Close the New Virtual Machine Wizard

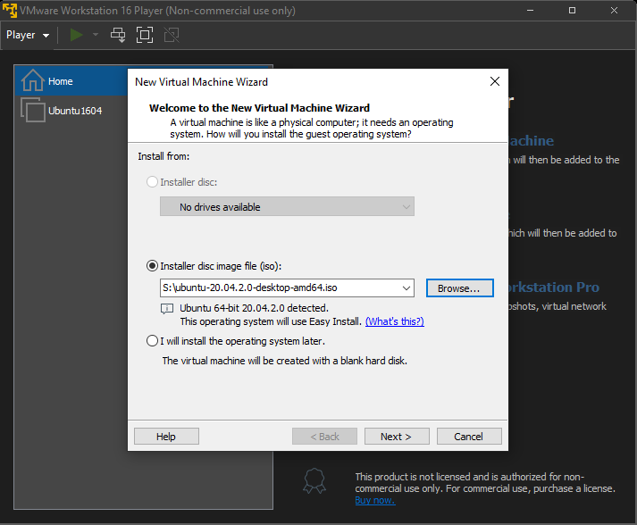click(494, 81)
